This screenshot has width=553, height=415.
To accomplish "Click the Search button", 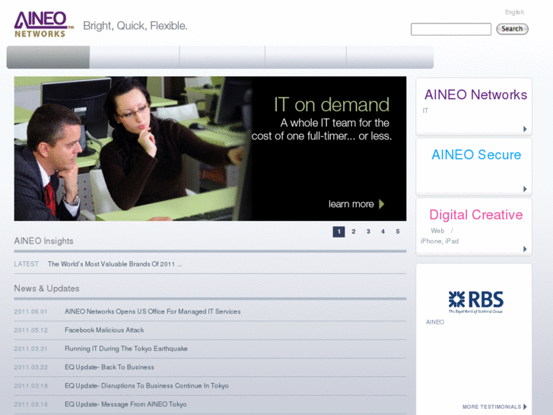I will click(512, 29).
